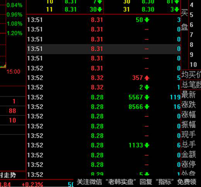Click the 最新 label
This screenshot has height=187, width=201.
pyautogui.click(x=189, y=95)
